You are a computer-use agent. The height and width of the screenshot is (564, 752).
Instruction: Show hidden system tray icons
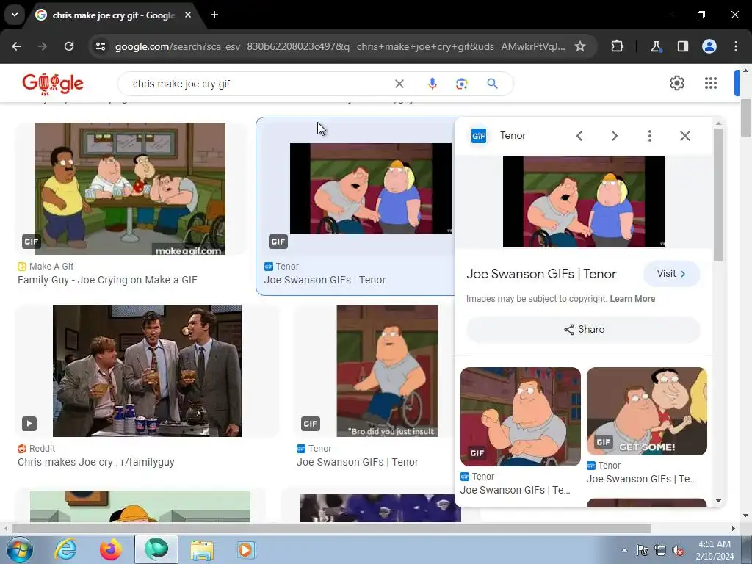click(x=624, y=550)
